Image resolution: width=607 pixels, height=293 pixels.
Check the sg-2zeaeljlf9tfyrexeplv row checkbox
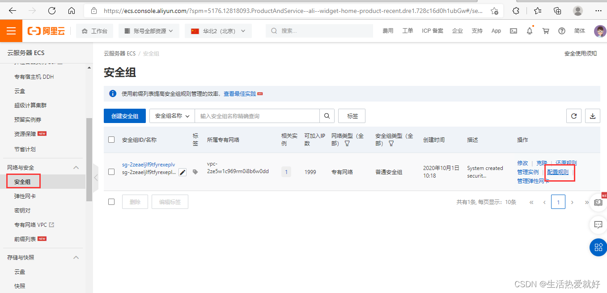pyautogui.click(x=111, y=172)
